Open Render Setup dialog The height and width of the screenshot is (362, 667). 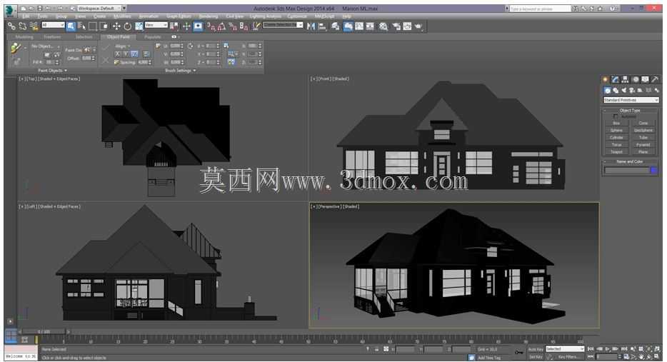(396, 26)
